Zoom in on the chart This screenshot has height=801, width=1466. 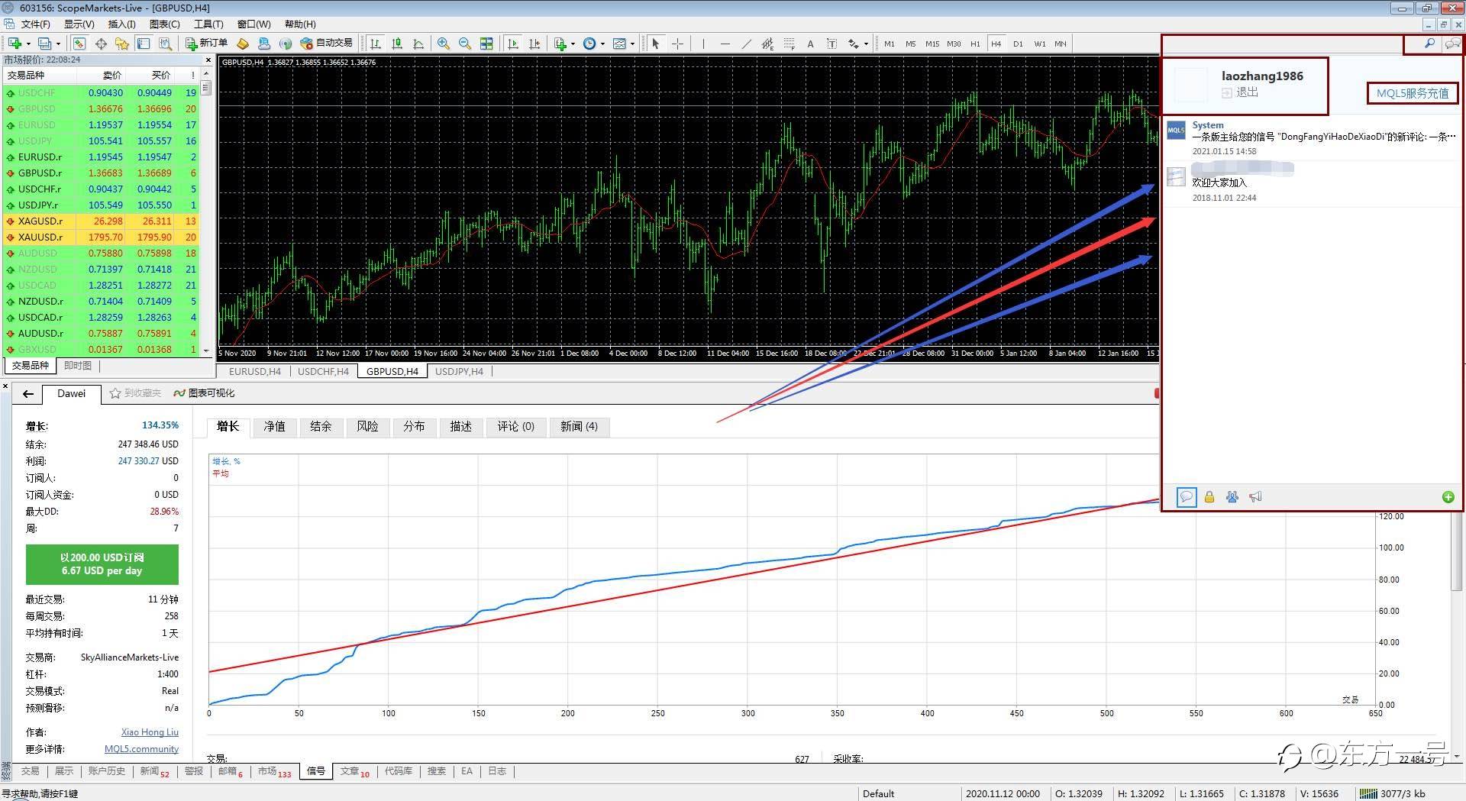pos(444,44)
